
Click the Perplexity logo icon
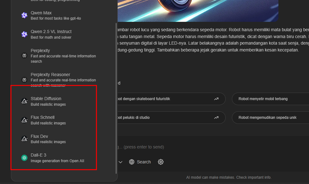coord(24,56)
